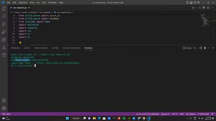The image size is (216, 121).
Task: Open the Search view in activity bar
Action: [x=4, y=16]
